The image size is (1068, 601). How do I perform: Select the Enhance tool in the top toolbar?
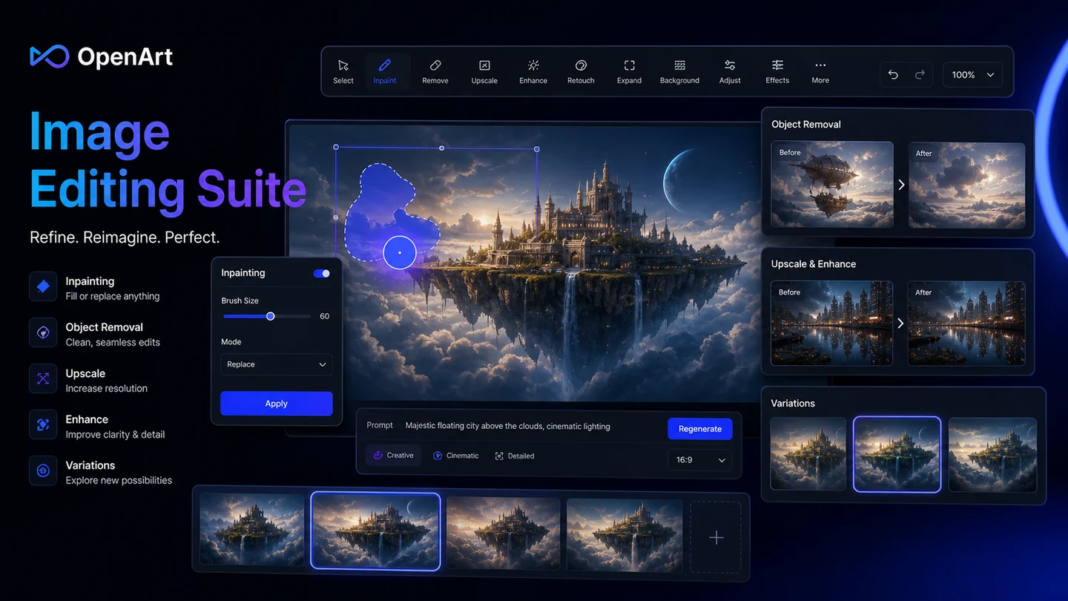coord(533,71)
